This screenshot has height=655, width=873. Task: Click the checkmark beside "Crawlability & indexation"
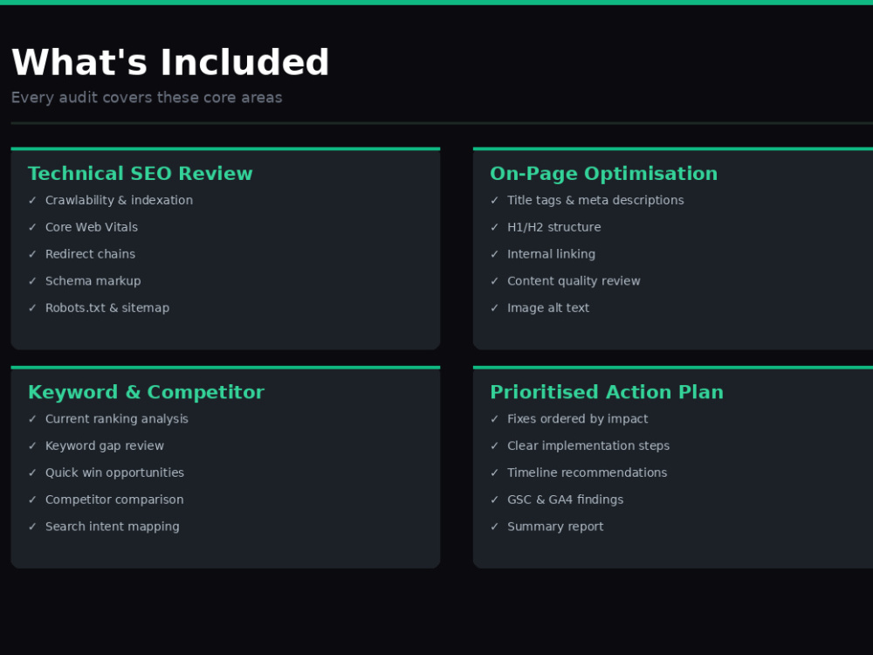pyautogui.click(x=32, y=200)
